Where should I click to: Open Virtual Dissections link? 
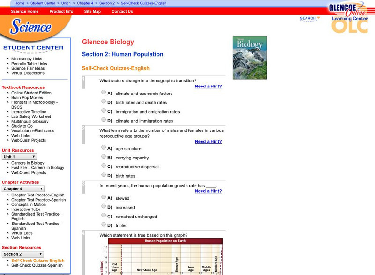28,73
